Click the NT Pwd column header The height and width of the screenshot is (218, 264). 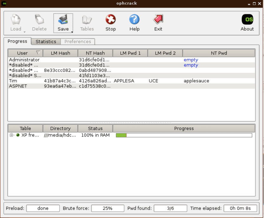coord(219,53)
